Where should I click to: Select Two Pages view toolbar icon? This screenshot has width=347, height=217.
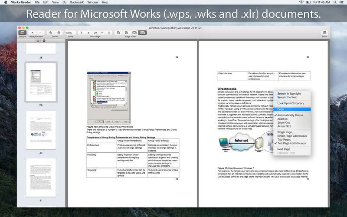[x=134, y=33]
